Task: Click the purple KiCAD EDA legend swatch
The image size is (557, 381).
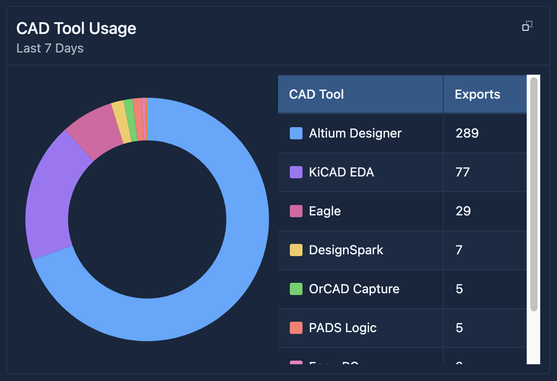Action: pyautogui.click(x=296, y=172)
